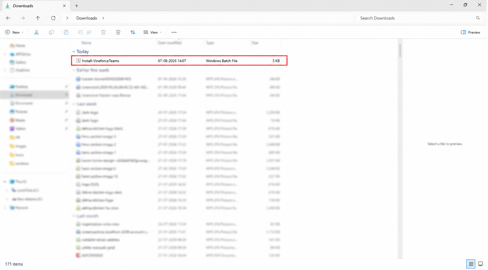Open the Sort options arrows icon
Screen dimensions: 488x270
point(133,32)
